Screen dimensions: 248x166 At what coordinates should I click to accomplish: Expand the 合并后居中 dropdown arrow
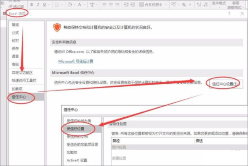coord(166,5)
